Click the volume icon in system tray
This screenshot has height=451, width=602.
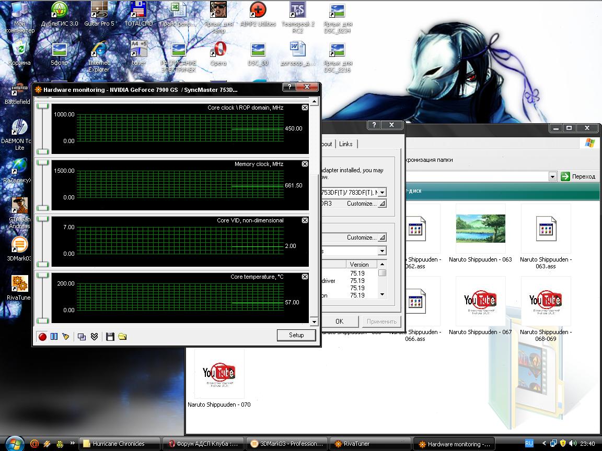[x=572, y=443]
